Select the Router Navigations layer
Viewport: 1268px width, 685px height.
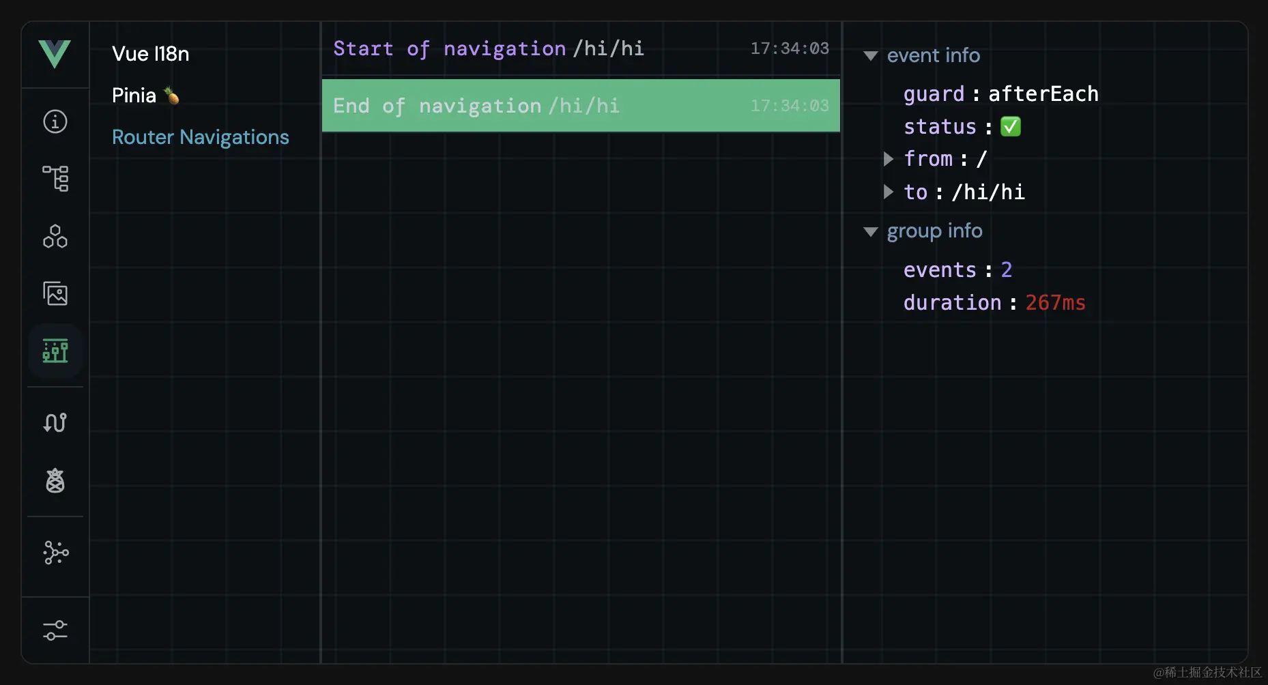(200, 137)
